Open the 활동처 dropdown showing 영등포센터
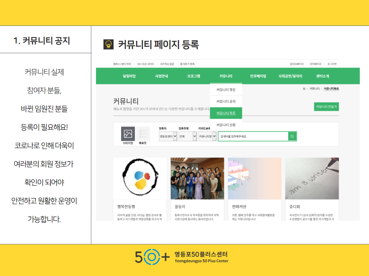369x276 pixels. pos(168,136)
